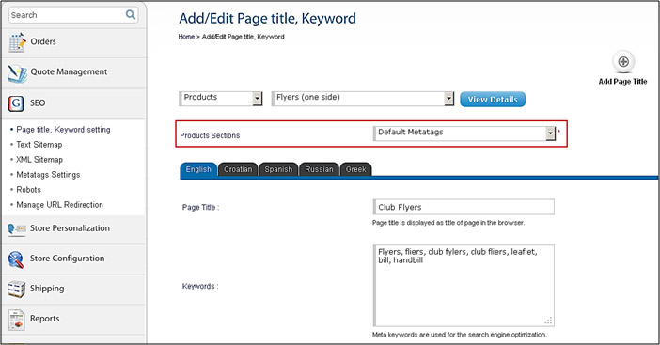
Task: Click the Quote Management icon
Action: point(17,73)
